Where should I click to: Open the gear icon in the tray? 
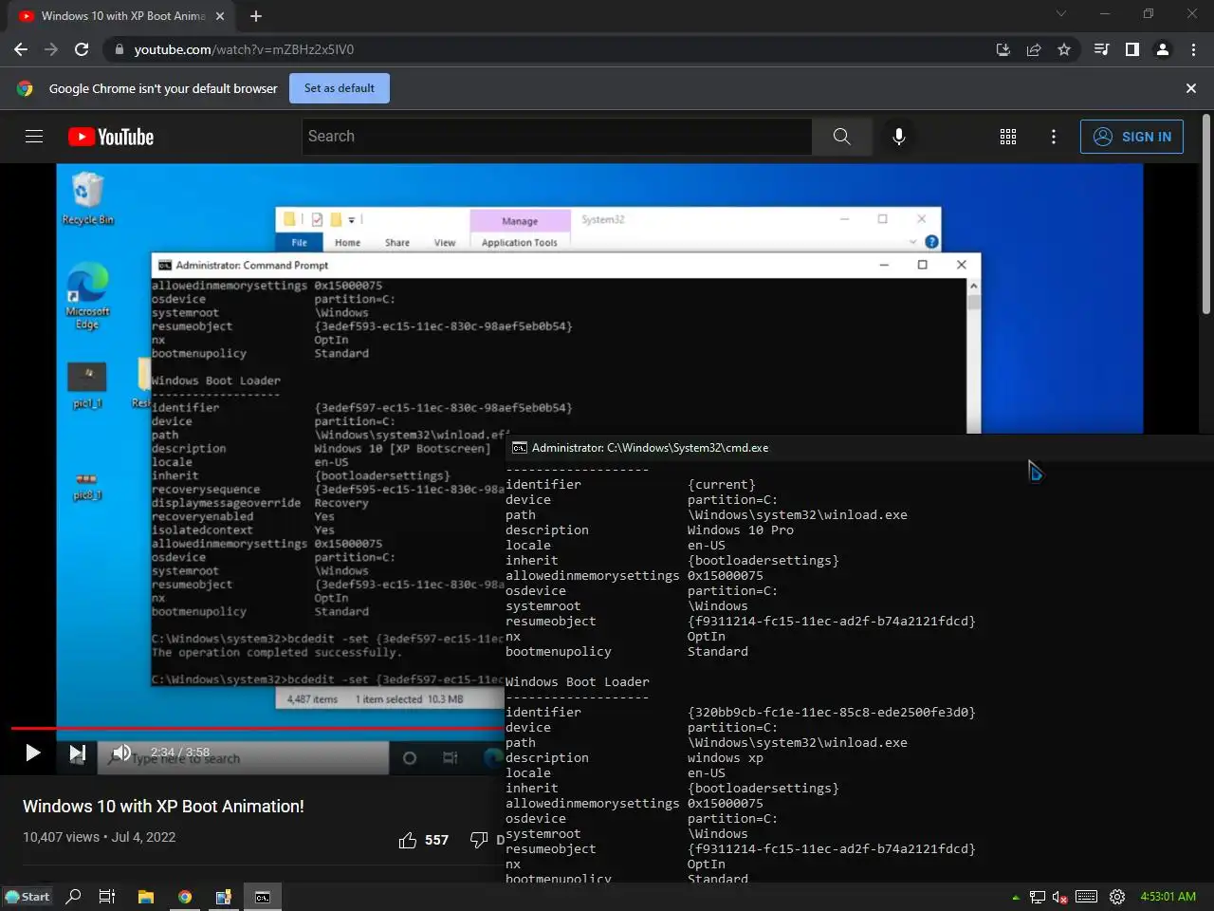click(x=1117, y=897)
